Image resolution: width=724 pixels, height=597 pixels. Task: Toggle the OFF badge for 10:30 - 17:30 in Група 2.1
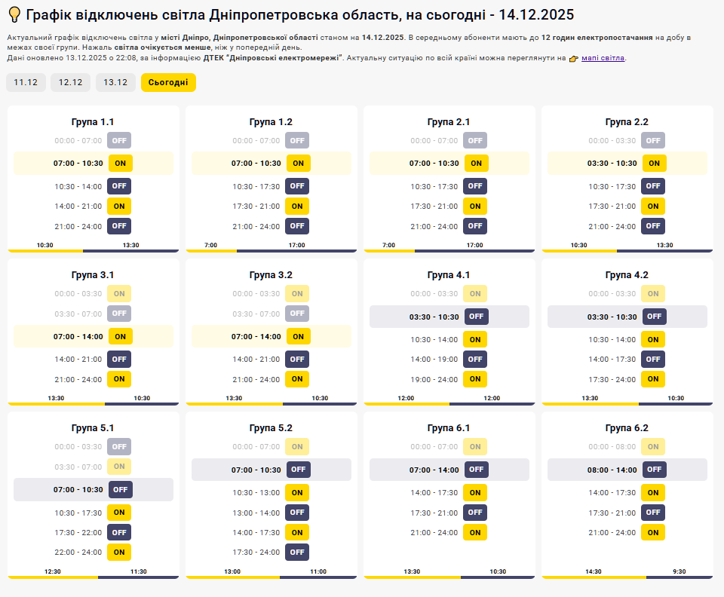(x=475, y=185)
